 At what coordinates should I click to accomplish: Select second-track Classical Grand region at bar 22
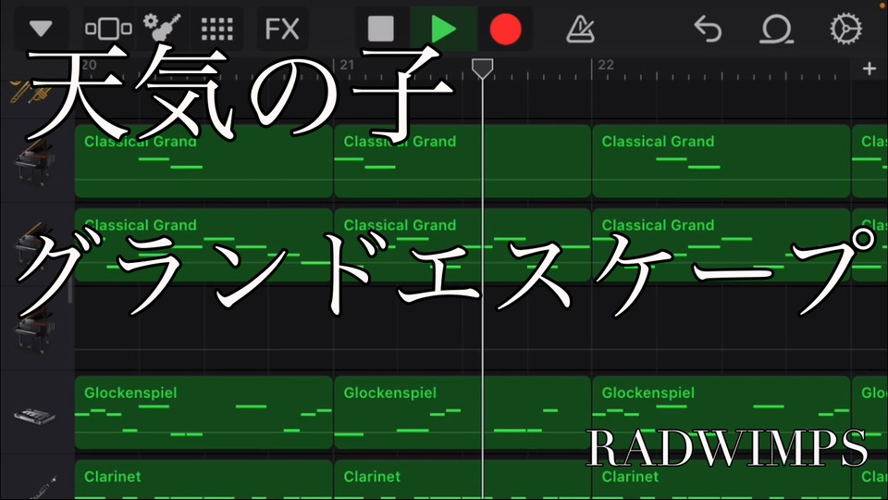[x=721, y=244]
